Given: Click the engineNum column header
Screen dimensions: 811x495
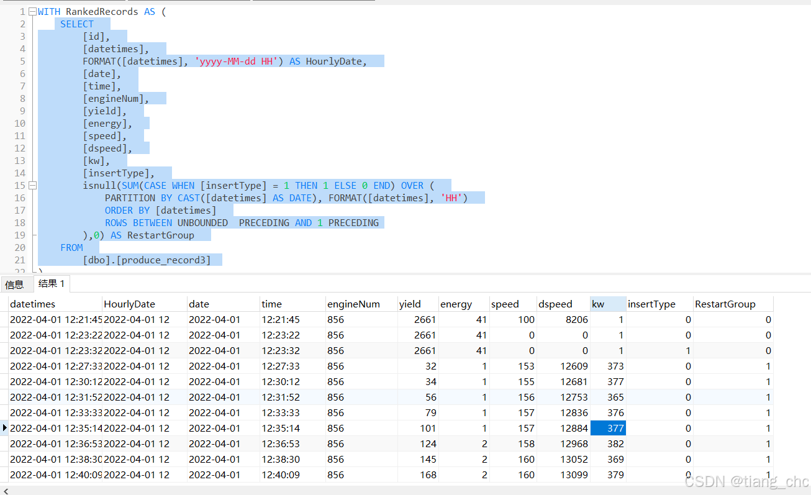Looking at the screenshot, I should pyautogui.click(x=361, y=304).
